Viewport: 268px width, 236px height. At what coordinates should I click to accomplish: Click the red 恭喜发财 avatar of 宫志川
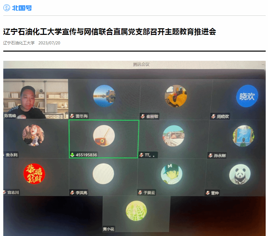(34, 174)
